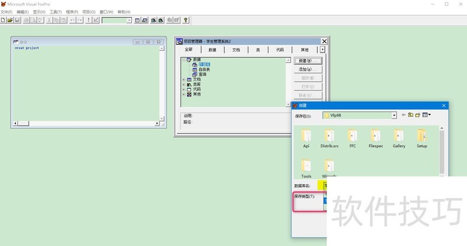Click the Print toolbar icon

pyautogui.click(x=26, y=20)
